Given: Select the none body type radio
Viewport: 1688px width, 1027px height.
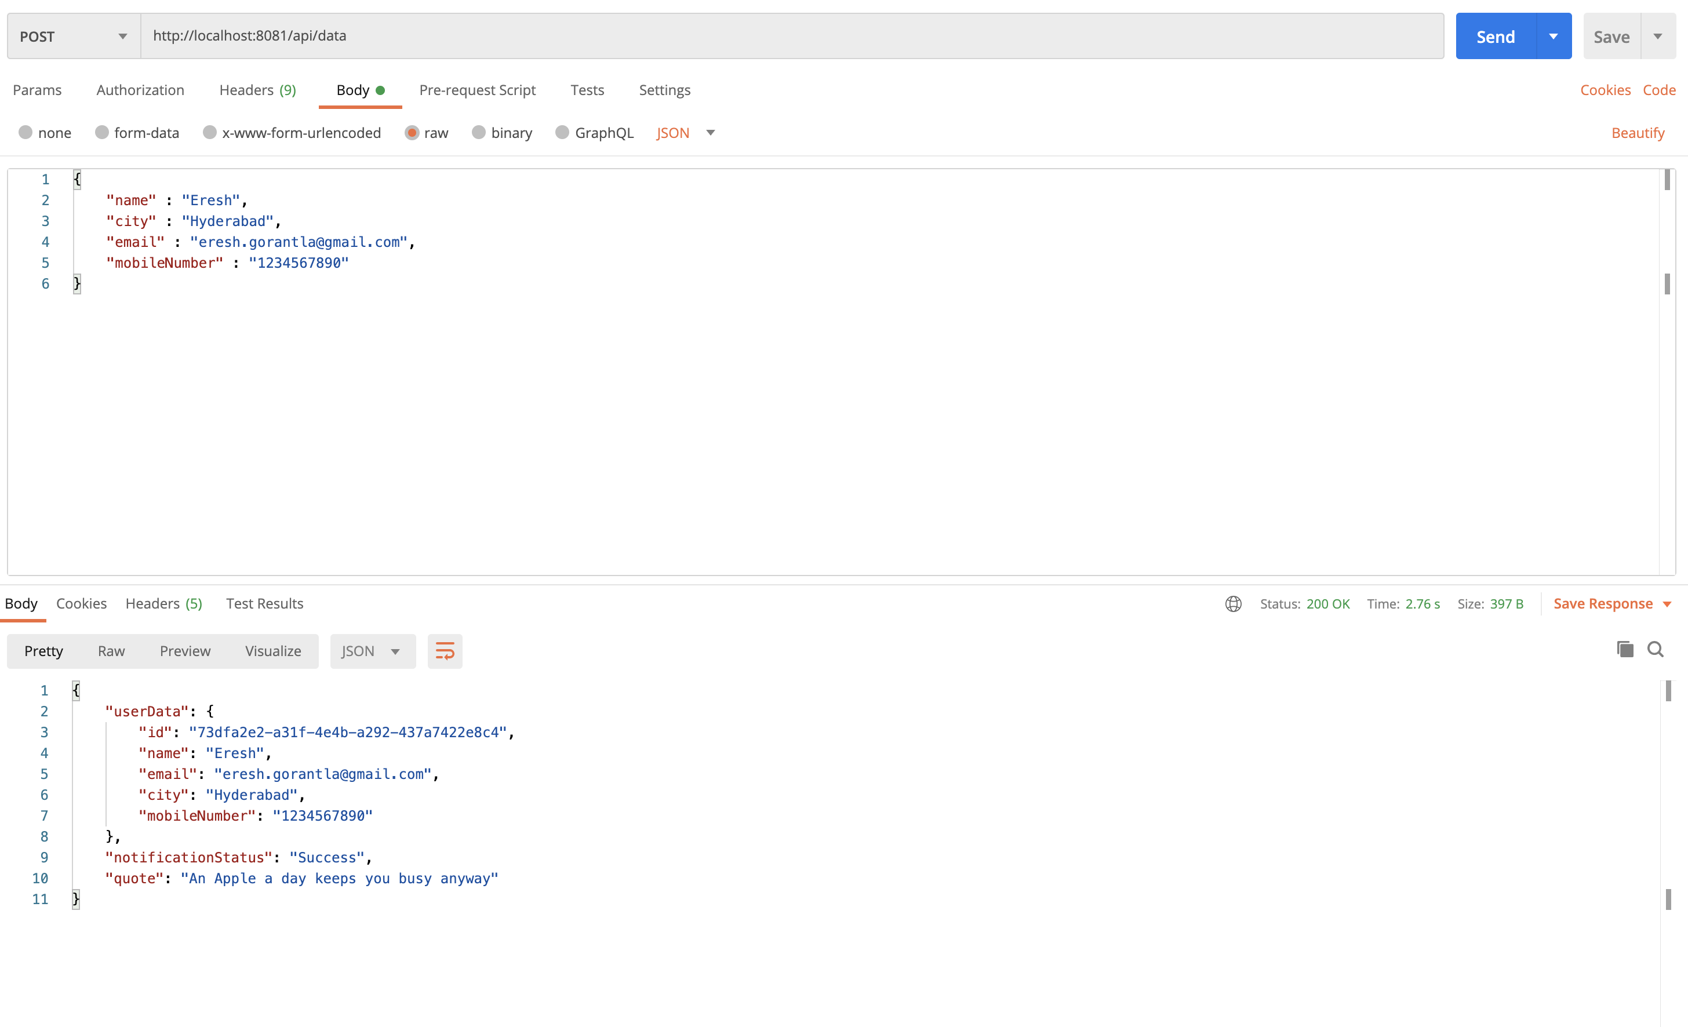Looking at the screenshot, I should click(x=26, y=132).
